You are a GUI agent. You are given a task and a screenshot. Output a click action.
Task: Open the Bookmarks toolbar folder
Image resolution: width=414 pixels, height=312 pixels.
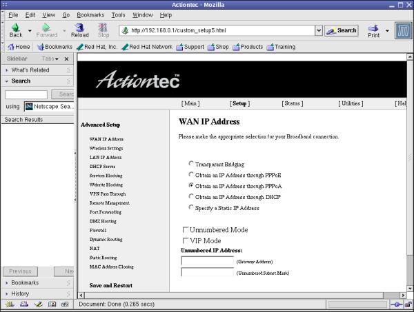[x=55, y=47]
